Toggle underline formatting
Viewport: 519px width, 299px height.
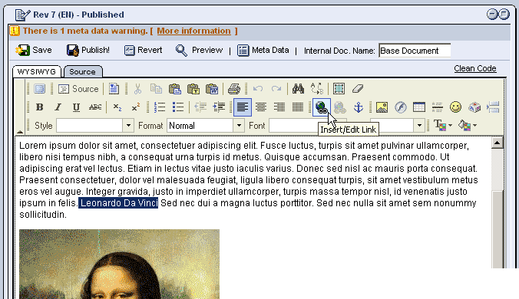click(77, 107)
